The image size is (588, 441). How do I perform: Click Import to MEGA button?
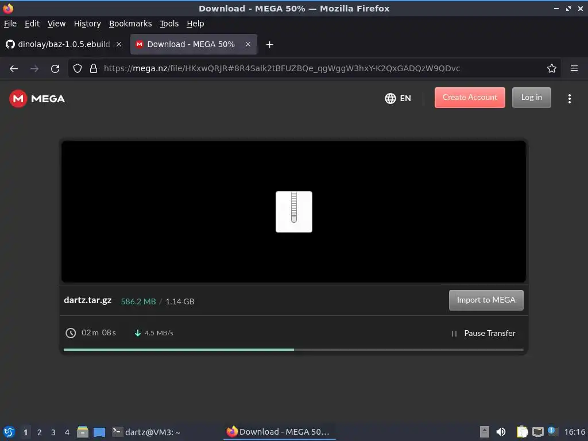tap(486, 300)
